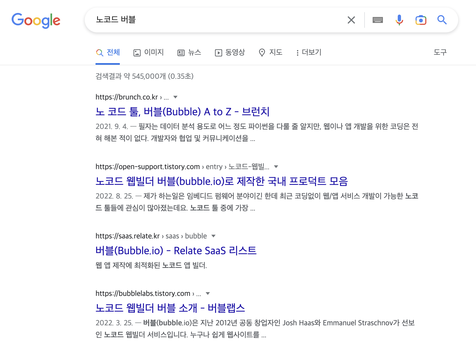Open the 동영상 results tab

tap(230, 52)
